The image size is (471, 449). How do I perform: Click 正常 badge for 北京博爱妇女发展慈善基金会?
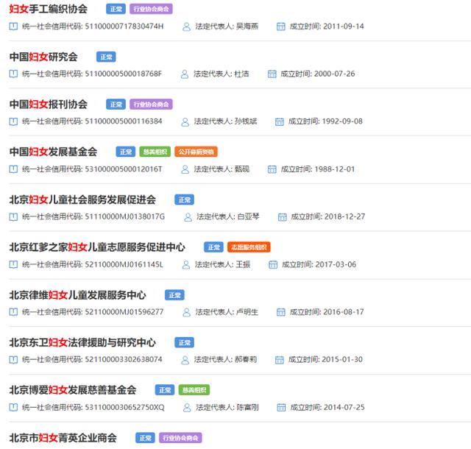(165, 390)
